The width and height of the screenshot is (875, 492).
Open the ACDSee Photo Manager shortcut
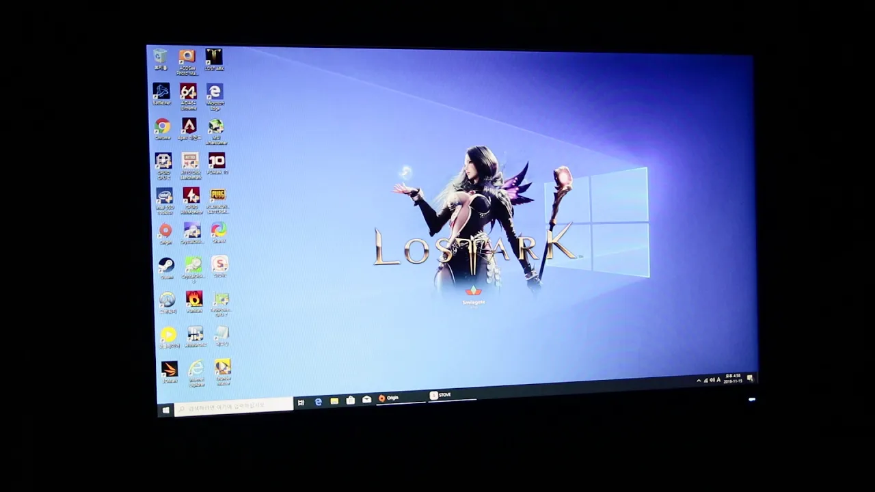coord(187,61)
